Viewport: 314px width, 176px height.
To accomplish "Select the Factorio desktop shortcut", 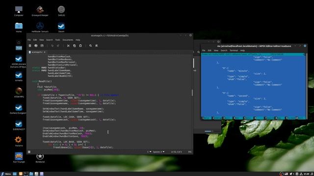I will [19, 142].
